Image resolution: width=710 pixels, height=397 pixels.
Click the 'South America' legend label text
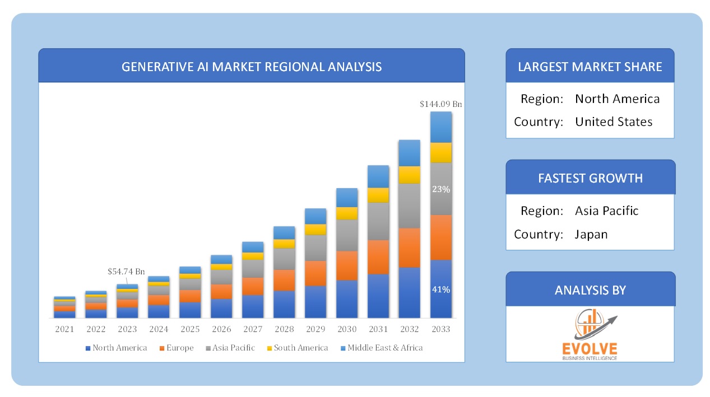(x=301, y=348)
